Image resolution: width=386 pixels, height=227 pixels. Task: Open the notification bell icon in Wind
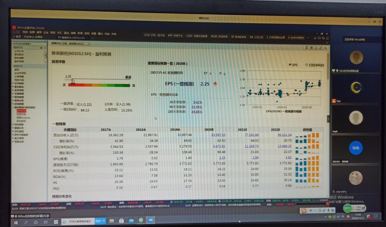pos(327,38)
